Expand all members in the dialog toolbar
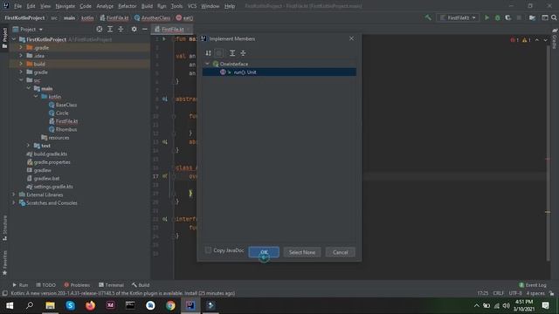559x314 pixels. coord(232,53)
